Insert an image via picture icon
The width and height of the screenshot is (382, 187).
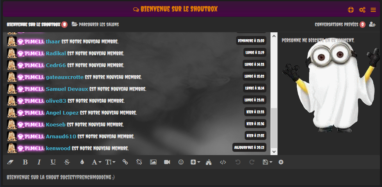click(153, 162)
